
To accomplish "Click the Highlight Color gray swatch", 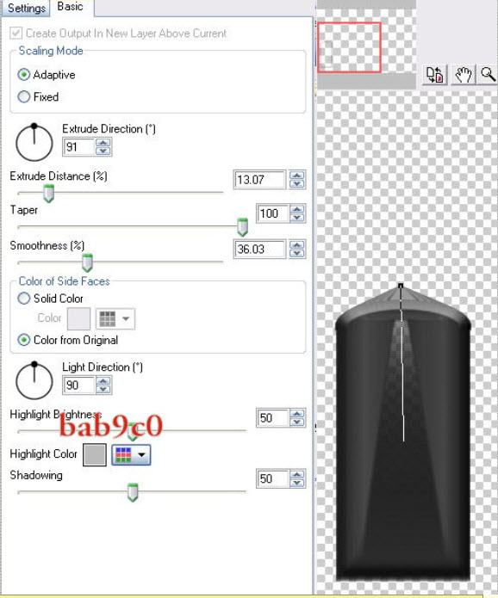I will click(x=95, y=454).
